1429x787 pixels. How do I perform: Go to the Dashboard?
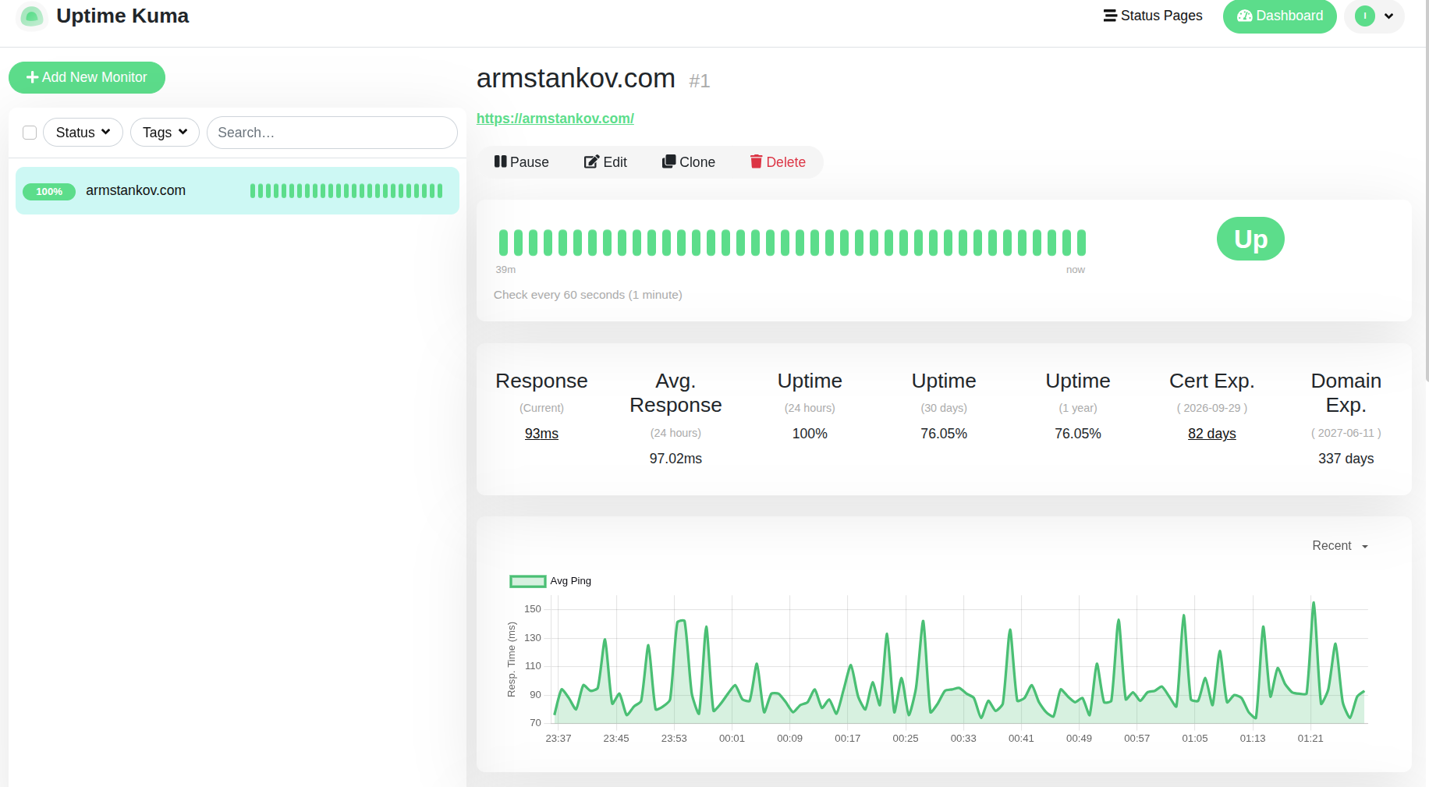[1280, 16]
